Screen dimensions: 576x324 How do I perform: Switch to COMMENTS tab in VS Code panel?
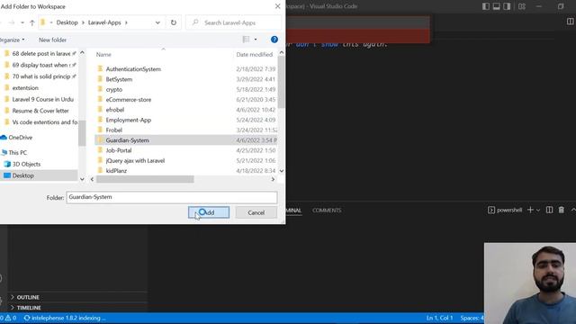(327, 210)
